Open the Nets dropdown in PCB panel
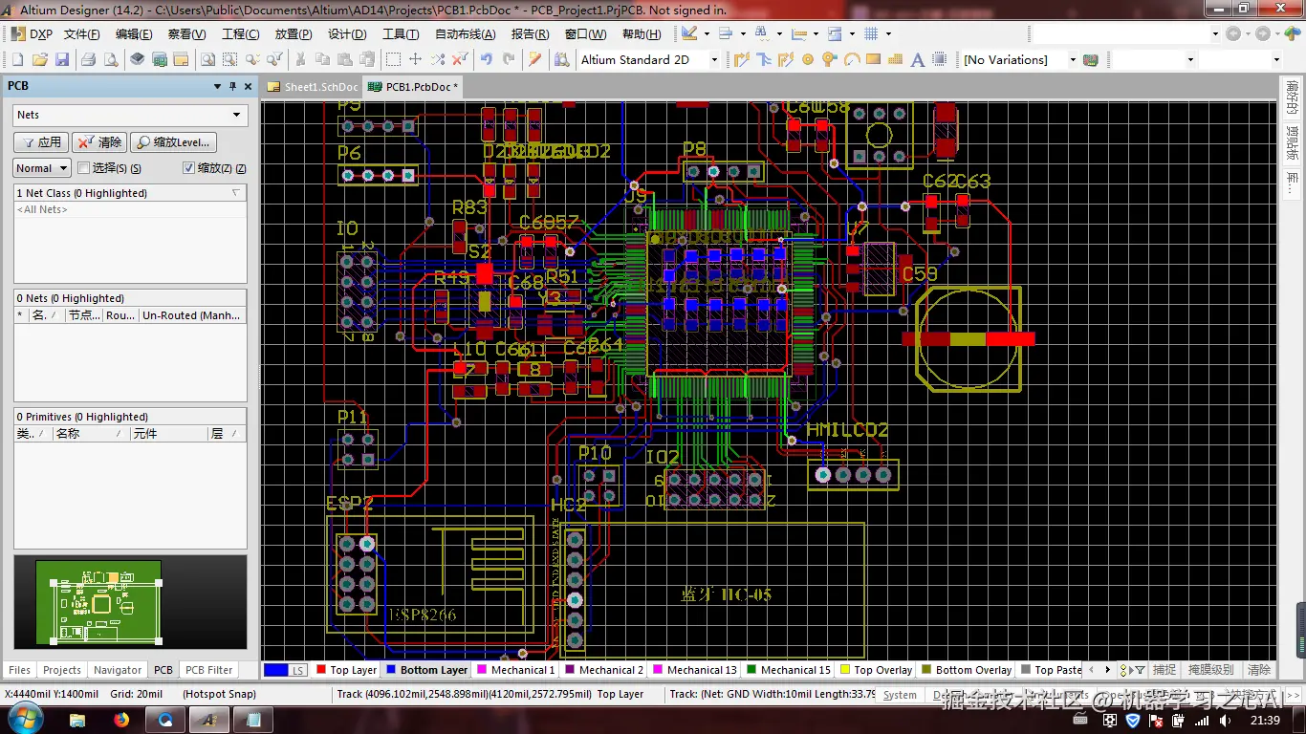The image size is (1306, 734). coord(131,115)
